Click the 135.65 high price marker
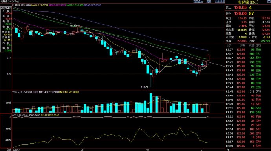271x151 pixels. pos(73,25)
